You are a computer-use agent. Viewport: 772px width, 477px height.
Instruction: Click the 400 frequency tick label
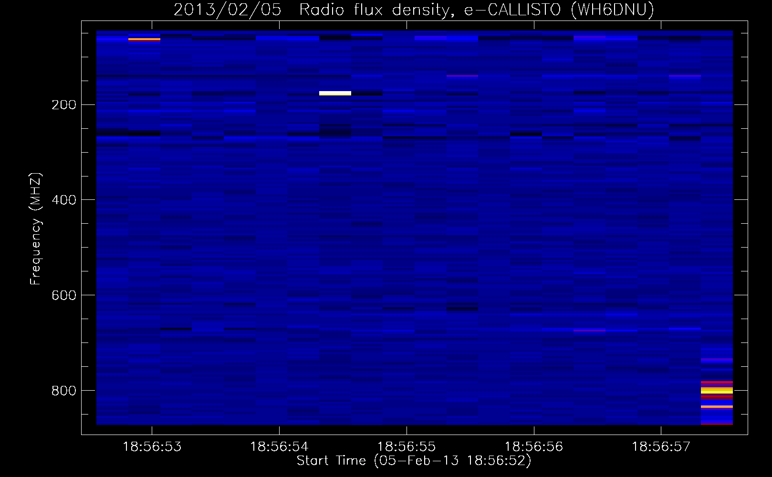point(64,200)
